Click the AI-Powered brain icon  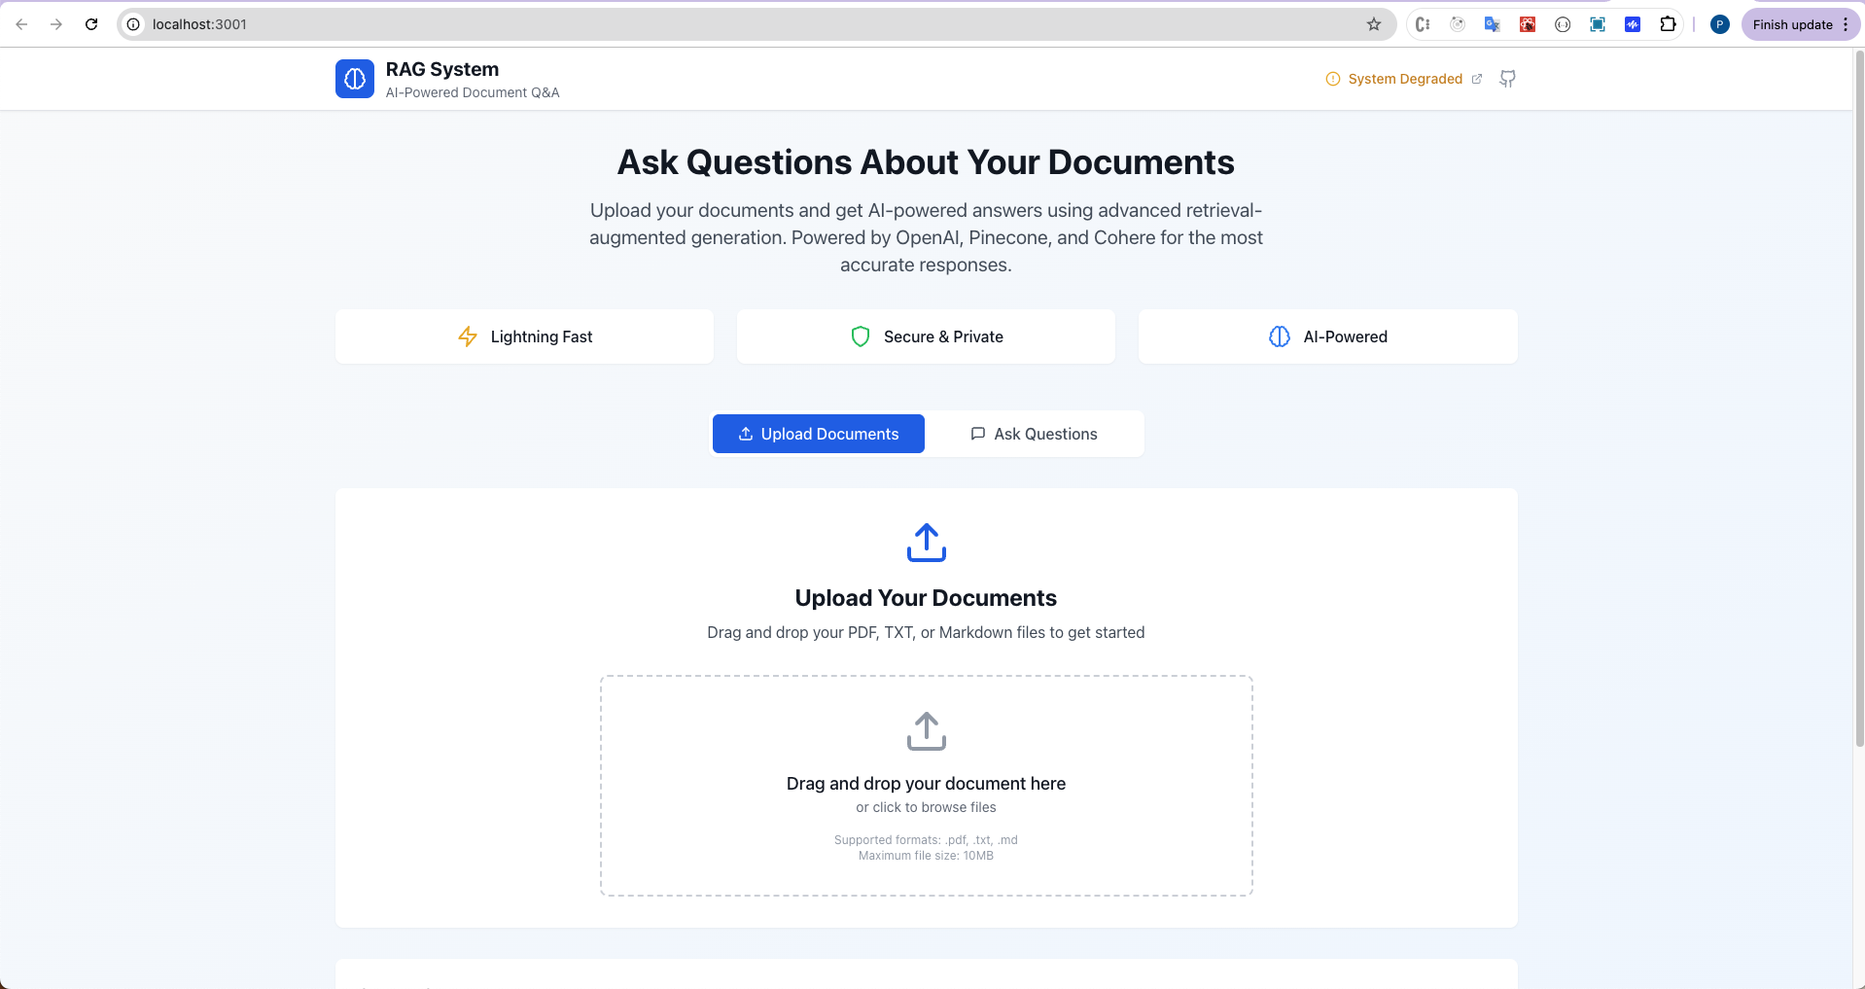1280,336
